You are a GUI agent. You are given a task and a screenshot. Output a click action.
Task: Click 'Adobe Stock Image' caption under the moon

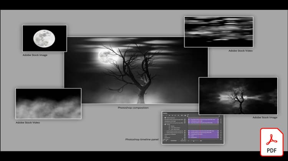tap(35, 55)
